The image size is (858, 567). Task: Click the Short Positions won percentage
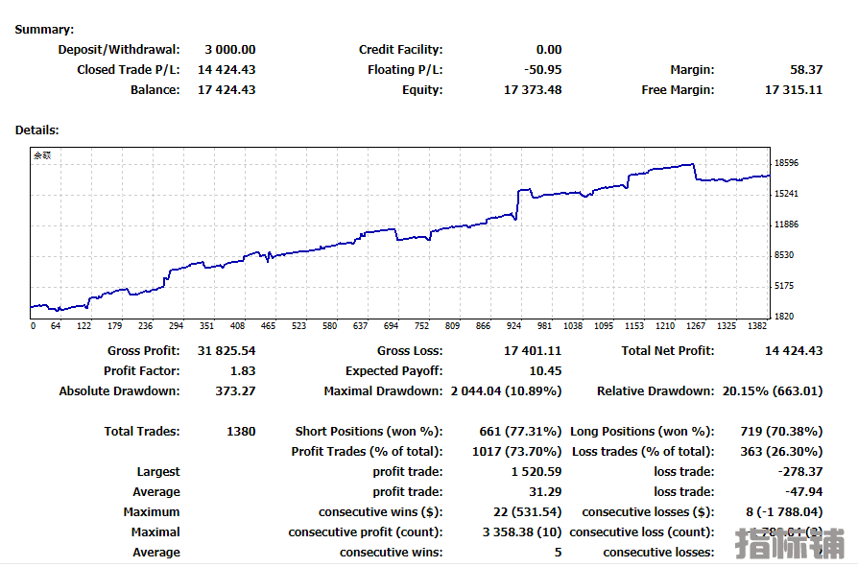click(520, 432)
